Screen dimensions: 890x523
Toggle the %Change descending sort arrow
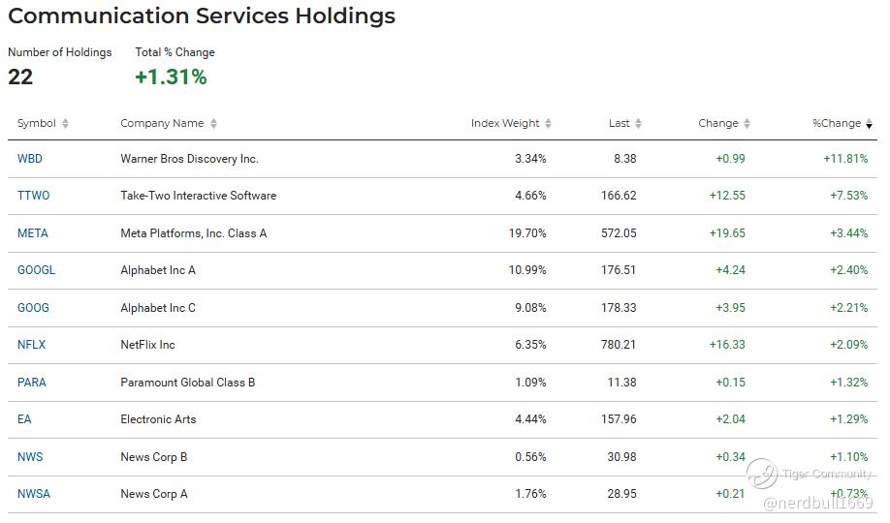point(870,124)
